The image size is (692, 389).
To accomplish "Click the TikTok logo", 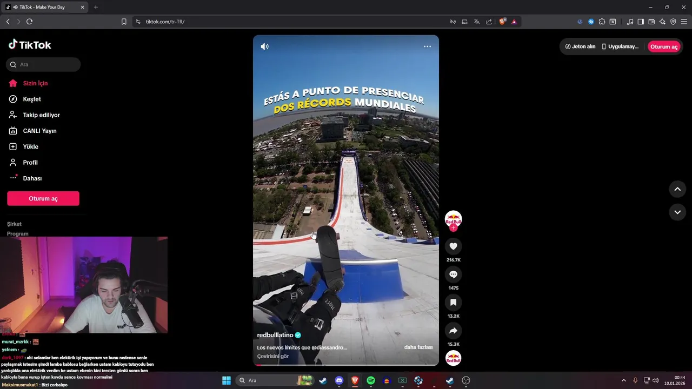I will 30,45.
